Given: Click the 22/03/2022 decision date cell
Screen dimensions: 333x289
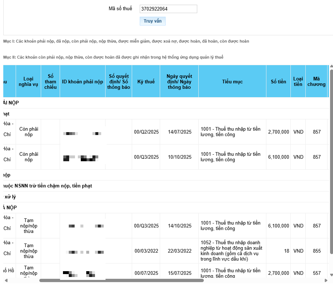Looking at the screenshot, I should [x=179, y=251].
